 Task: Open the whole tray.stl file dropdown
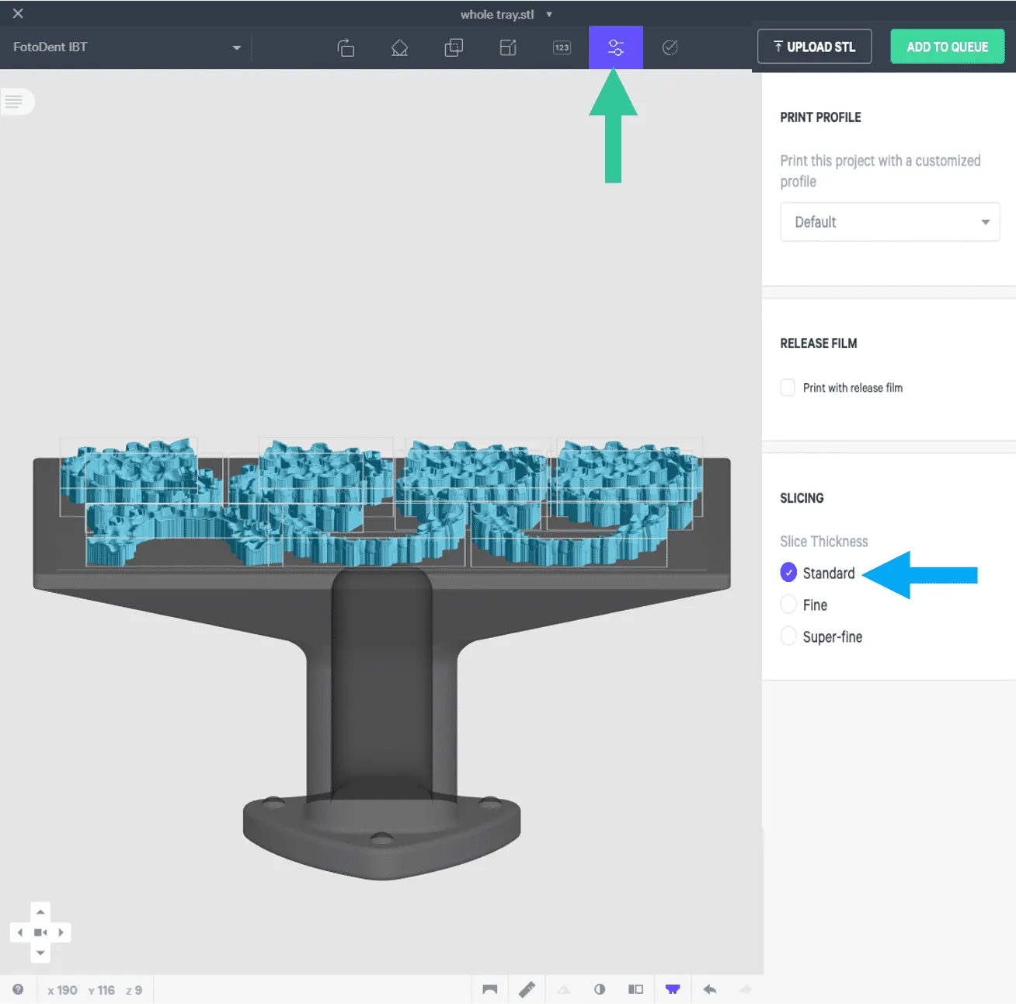(x=506, y=14)
